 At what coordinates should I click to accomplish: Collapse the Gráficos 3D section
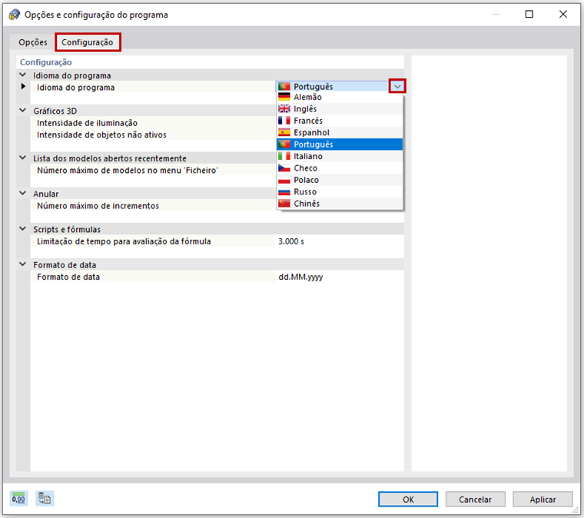point(23,111)
